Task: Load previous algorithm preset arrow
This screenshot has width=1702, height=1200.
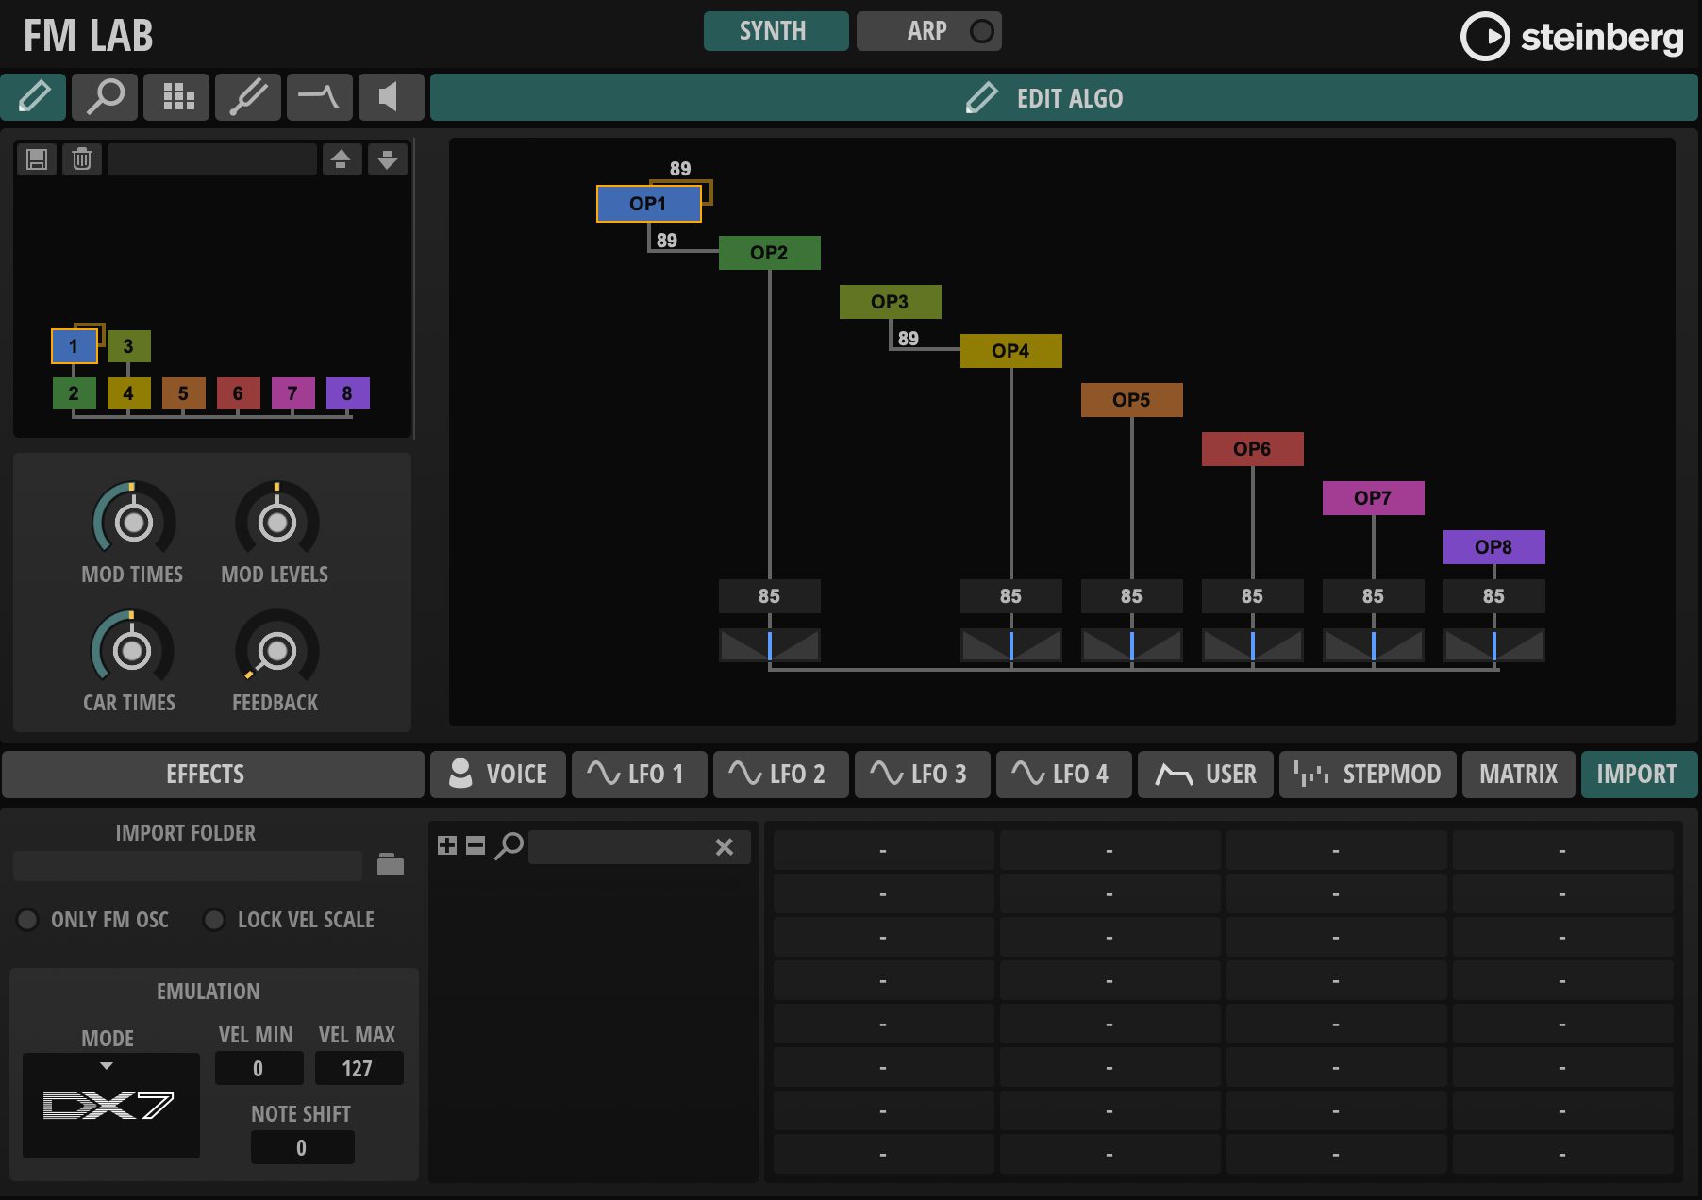Action: [x=342, y=158]
